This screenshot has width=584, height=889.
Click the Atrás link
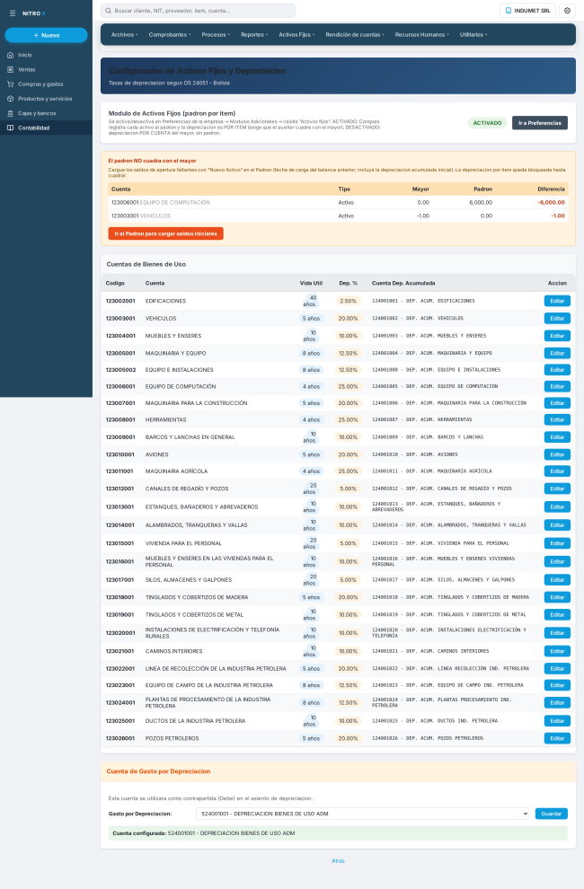(338, 860)
